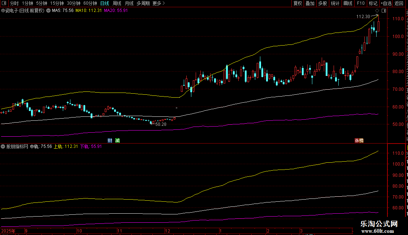Open F10 company info
The image size is (408, 235).
click(361, 3)
